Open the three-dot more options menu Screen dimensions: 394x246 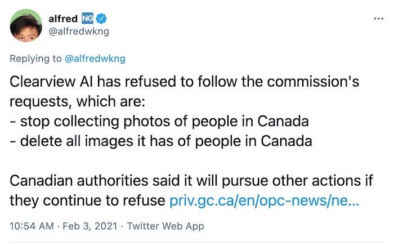coord(378,19)
